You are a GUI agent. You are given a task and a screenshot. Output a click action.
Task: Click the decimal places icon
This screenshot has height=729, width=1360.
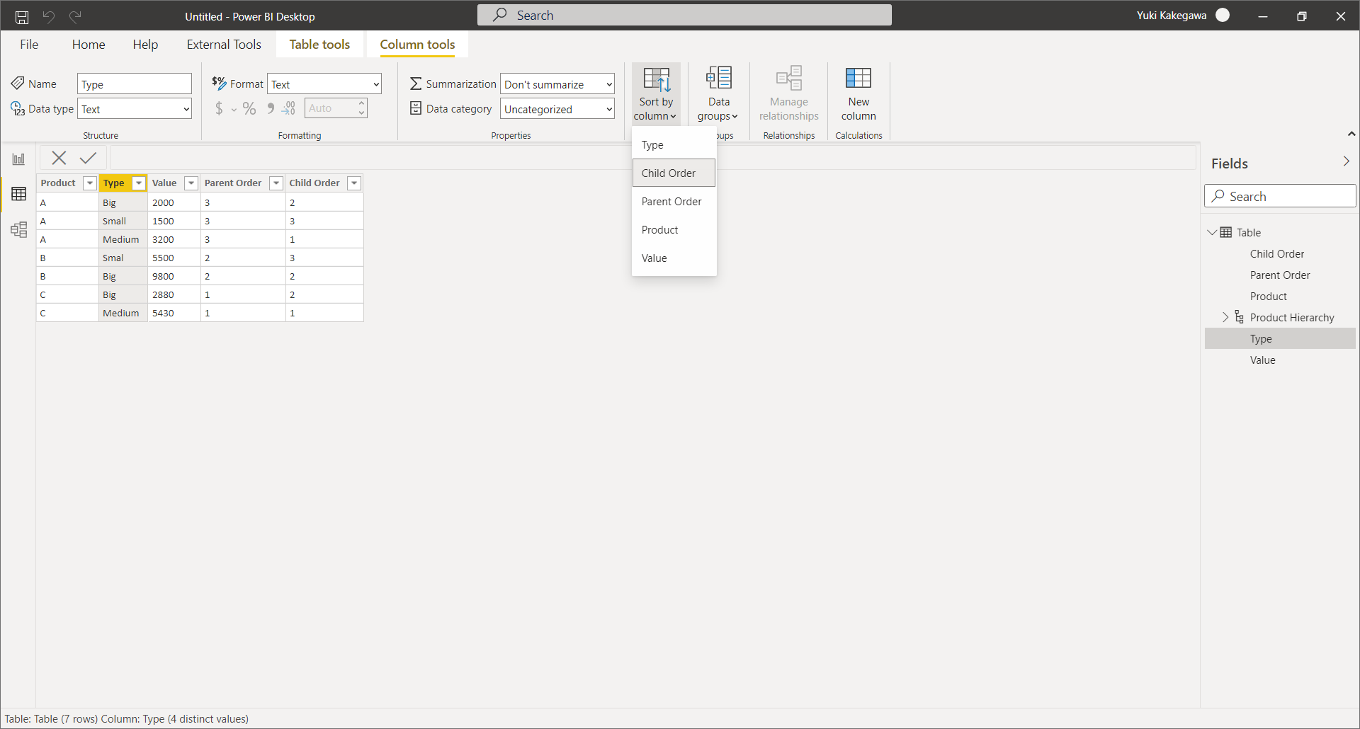coord(288,108)
